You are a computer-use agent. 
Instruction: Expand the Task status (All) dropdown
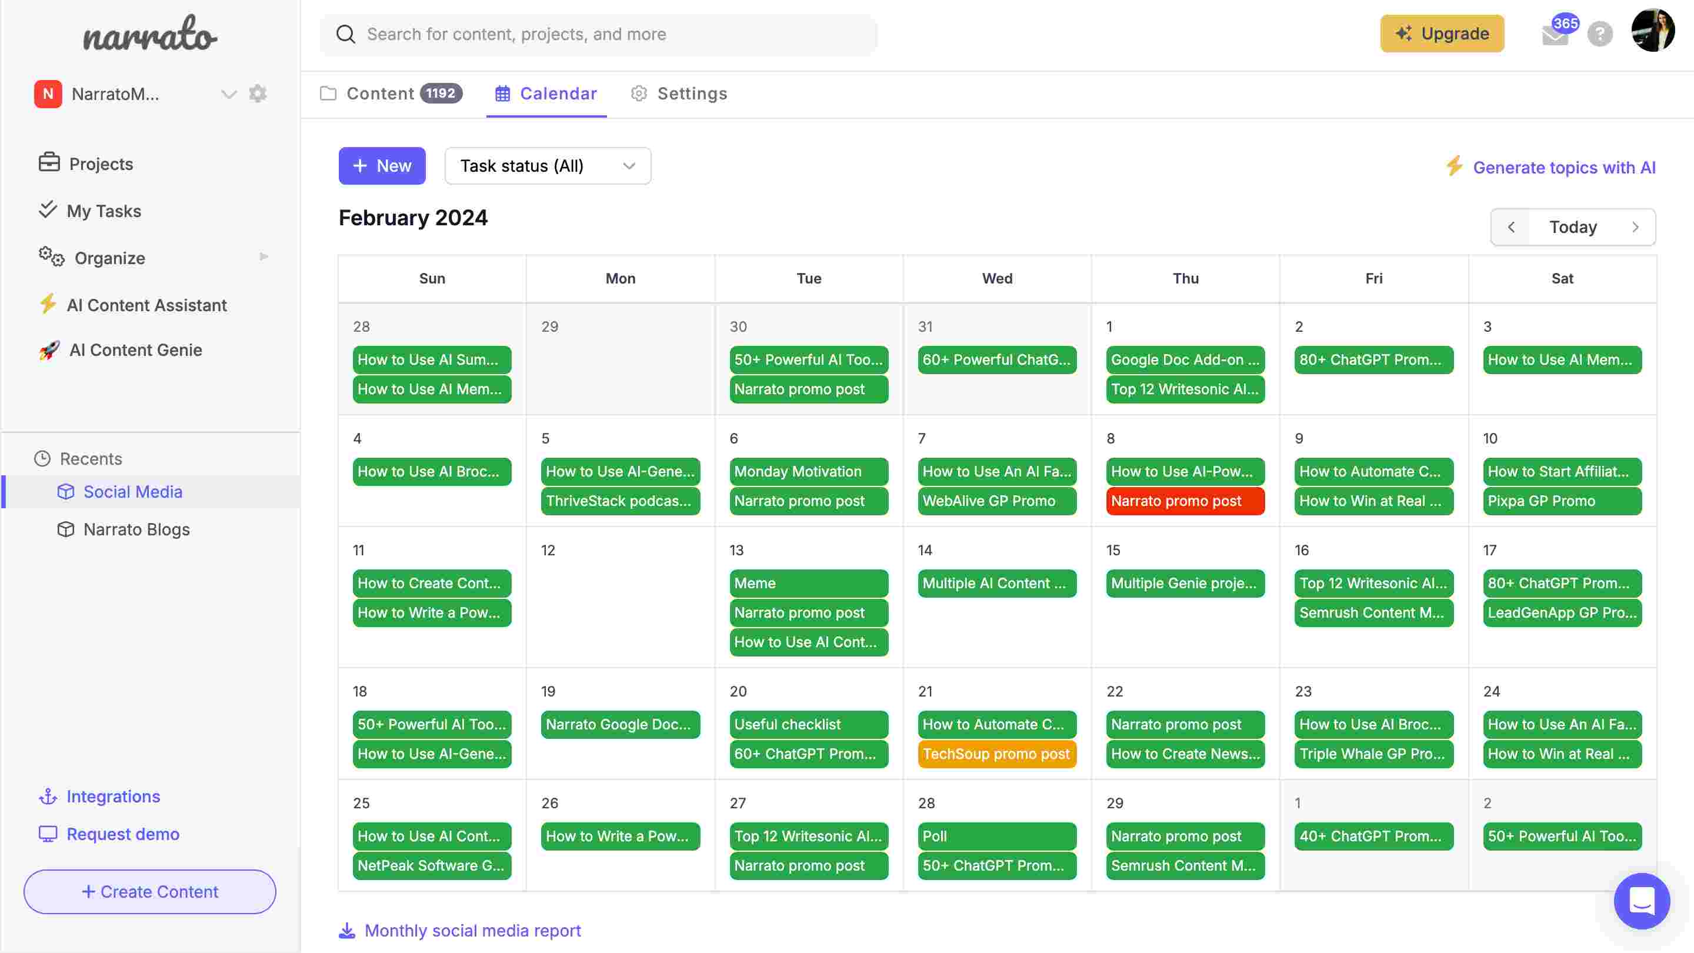click(x=547, y=166)
